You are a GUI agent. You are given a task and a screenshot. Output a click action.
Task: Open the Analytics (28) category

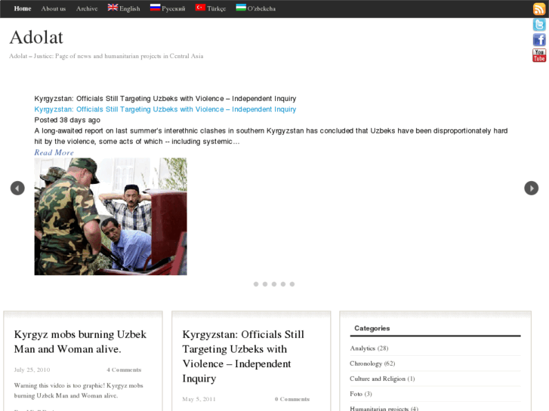[369, 348]
